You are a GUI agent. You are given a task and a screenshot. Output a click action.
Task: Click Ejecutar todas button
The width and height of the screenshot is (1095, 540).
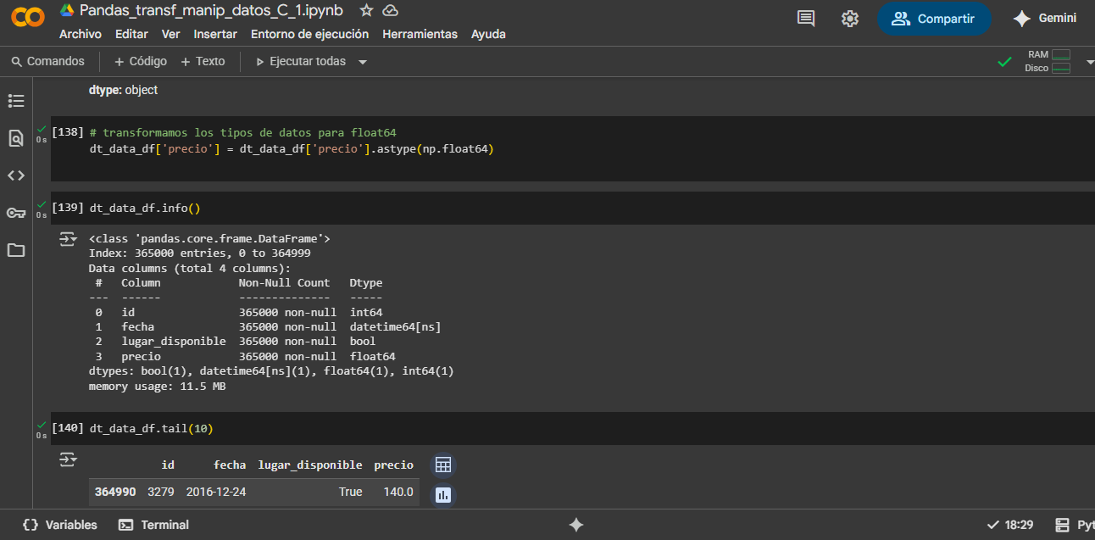(301, 61)
